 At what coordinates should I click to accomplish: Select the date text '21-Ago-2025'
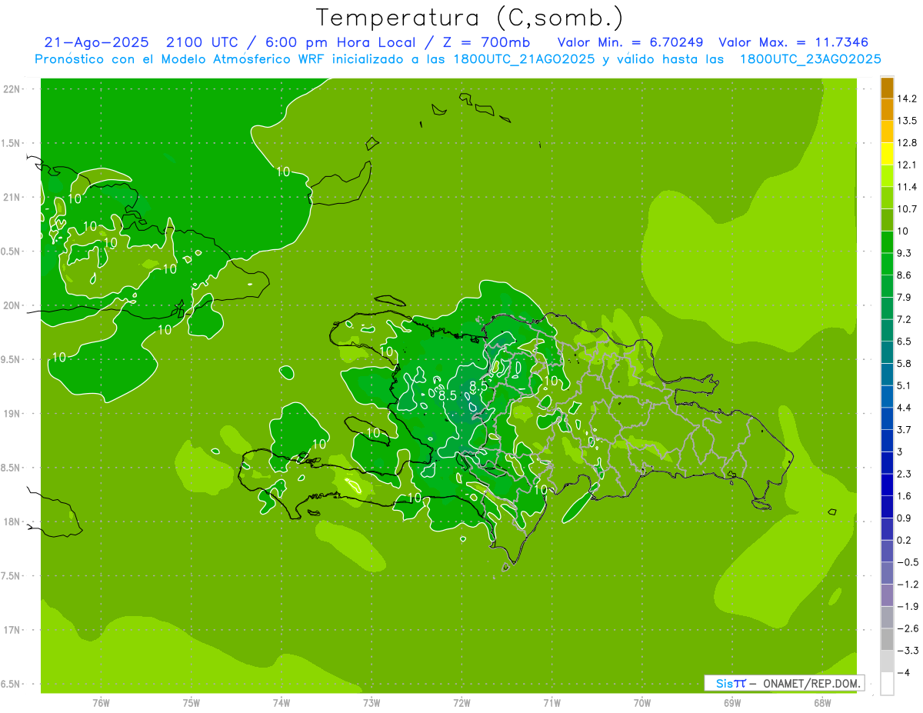(96, 42)
